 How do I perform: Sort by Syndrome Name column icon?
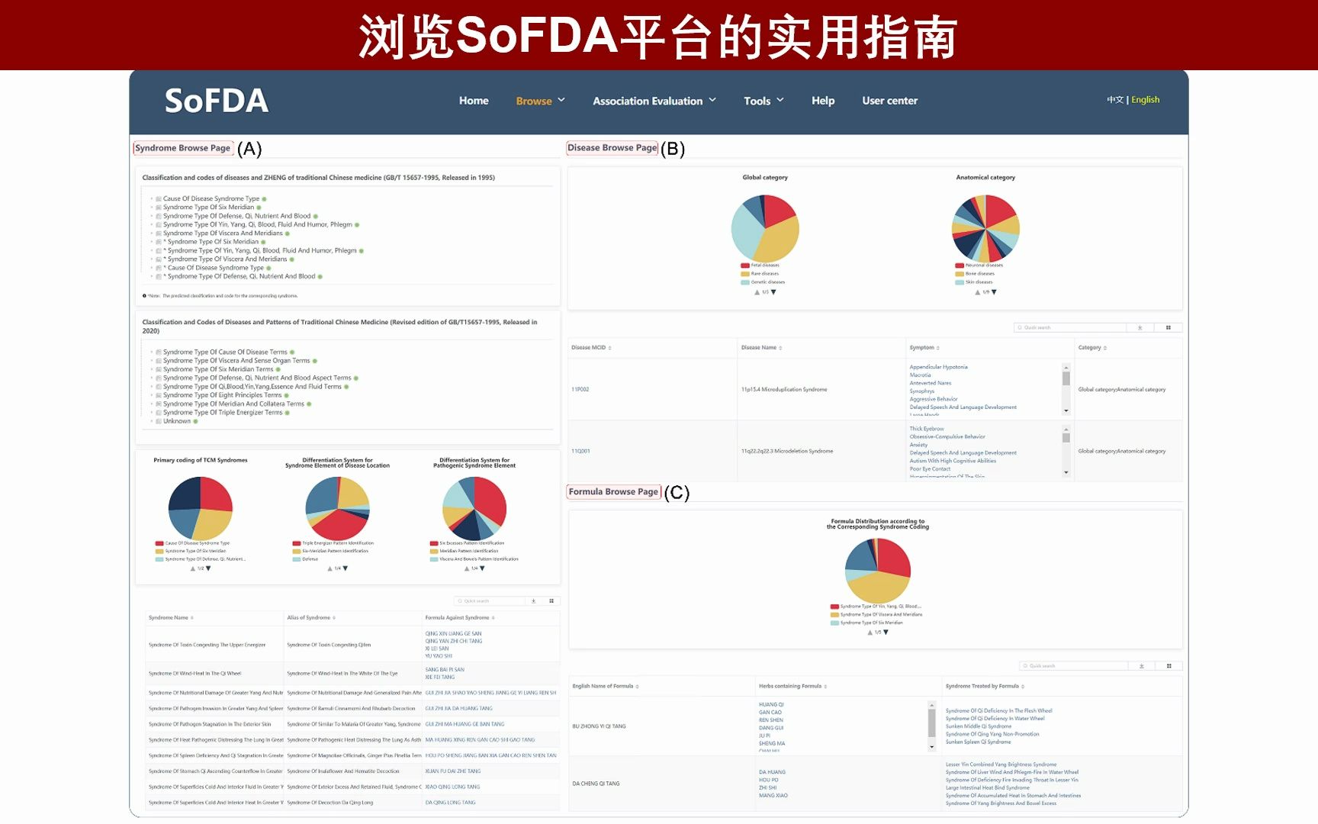point(192,618)
